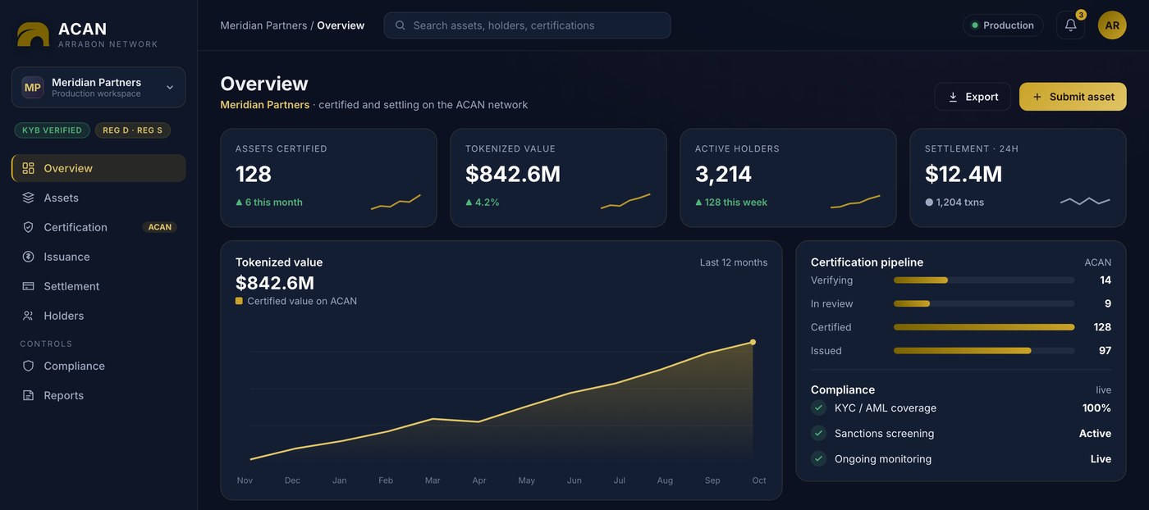
Task: Click Sanctions screening check icon
Action: [x=818, y=433]
